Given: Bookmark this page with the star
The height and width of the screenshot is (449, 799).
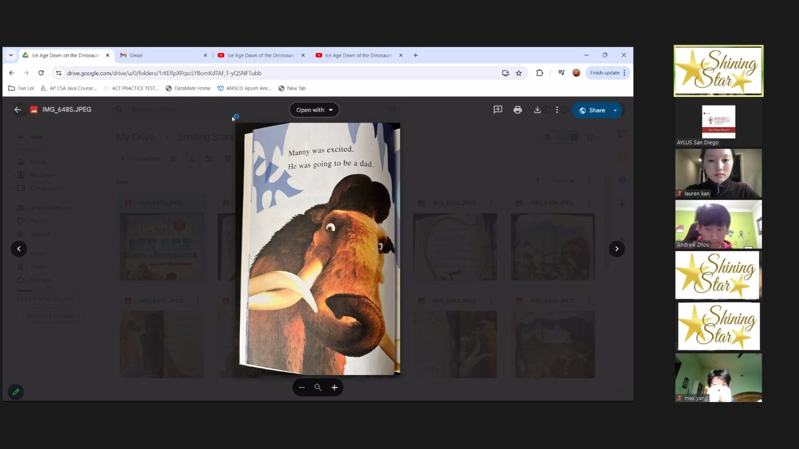Looking at the screenshot, I should pos(519,73).
